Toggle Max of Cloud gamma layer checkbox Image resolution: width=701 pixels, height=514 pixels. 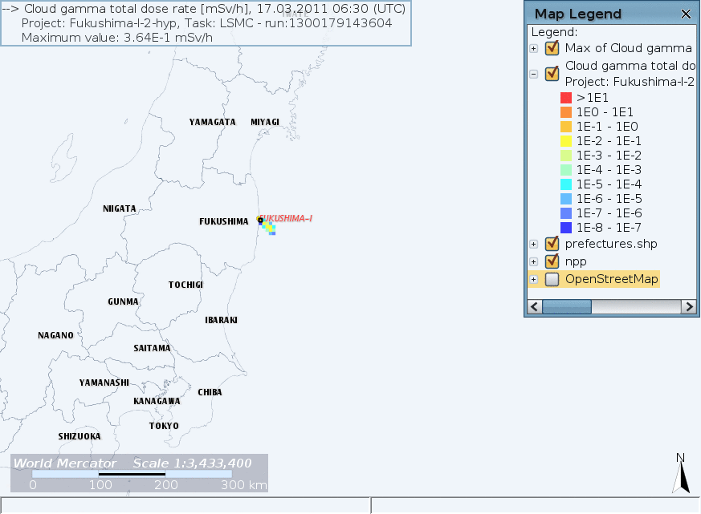[552, 48]
